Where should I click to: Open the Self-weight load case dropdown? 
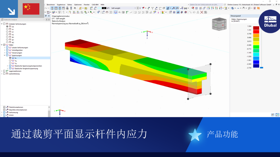tap(123, 8)
